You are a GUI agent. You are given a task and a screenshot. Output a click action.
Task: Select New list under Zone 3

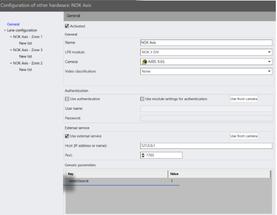26,56
